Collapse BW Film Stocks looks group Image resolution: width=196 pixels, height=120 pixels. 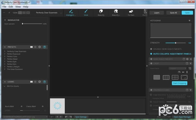pyautogui.click(x=5, y=86)
